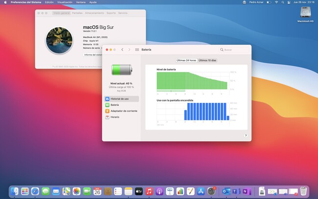Open Finder from the Dock
Viewport: 318px width, 199px height.
[14, 191]
